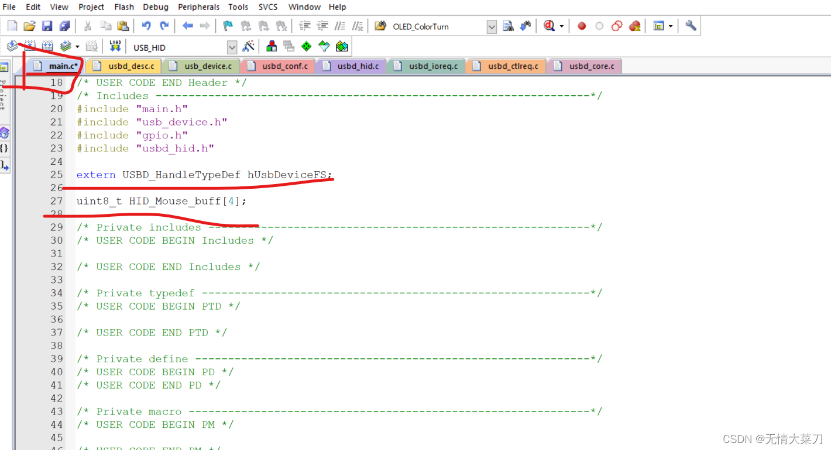
Task: Insert a breakpoint with the red dot
Action: click(x=582, y=26)
